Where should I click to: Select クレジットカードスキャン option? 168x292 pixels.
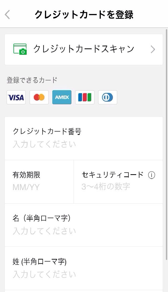tap(84, 49)
